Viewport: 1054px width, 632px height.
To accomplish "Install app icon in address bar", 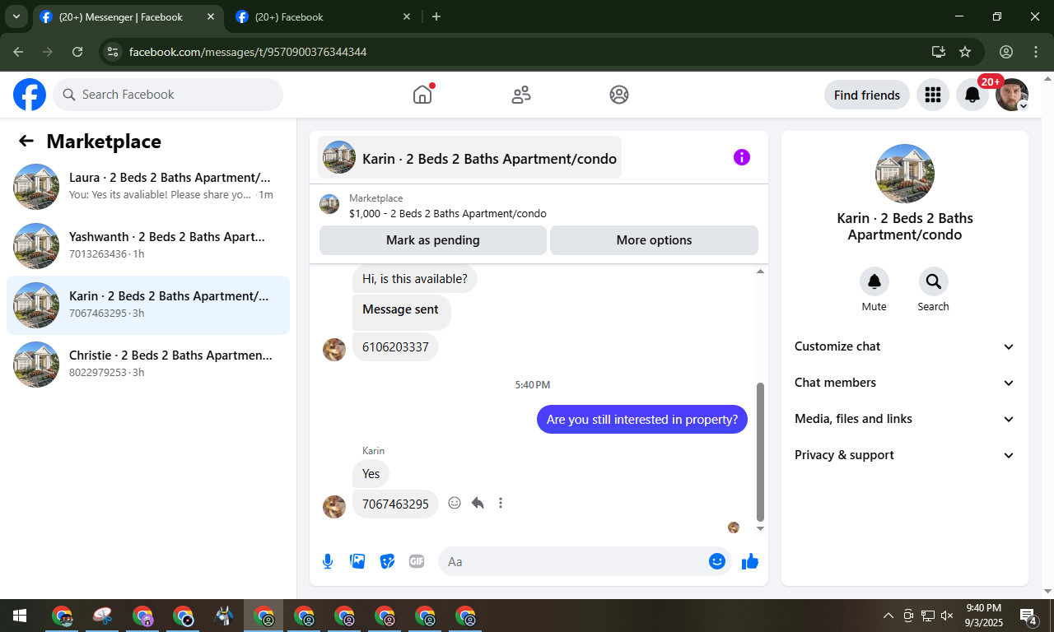I will click(x=938, y=52).
